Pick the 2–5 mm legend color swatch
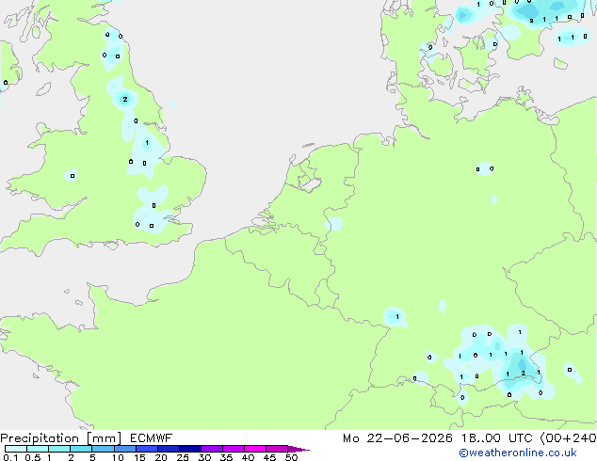Image resolution: width=597 pixels, height=461 pixels. click(81, 449)
